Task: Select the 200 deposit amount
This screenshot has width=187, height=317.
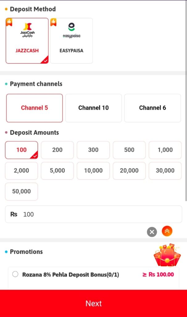Action: click(x=57, y=150)
